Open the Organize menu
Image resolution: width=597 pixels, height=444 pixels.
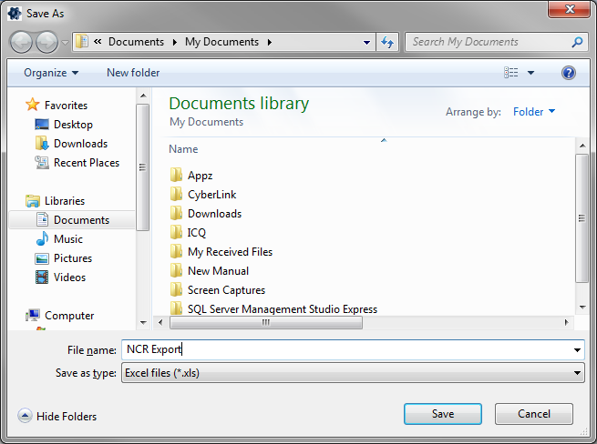click(51, 73)
